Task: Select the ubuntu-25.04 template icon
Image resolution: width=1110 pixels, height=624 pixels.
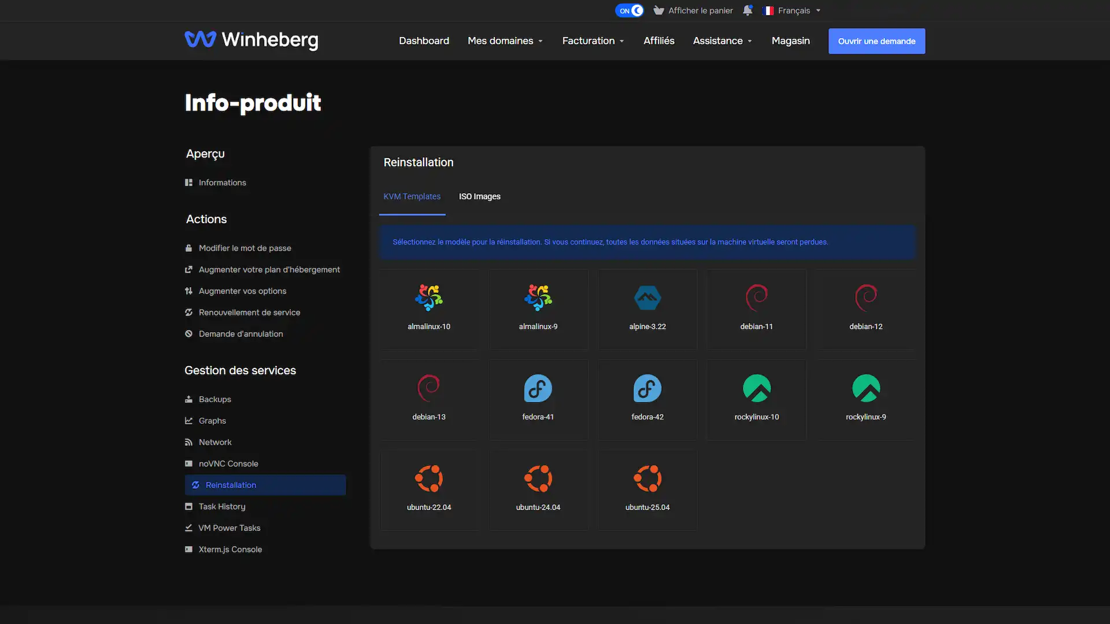Action: pyautogui.click(x=647, y=479)
